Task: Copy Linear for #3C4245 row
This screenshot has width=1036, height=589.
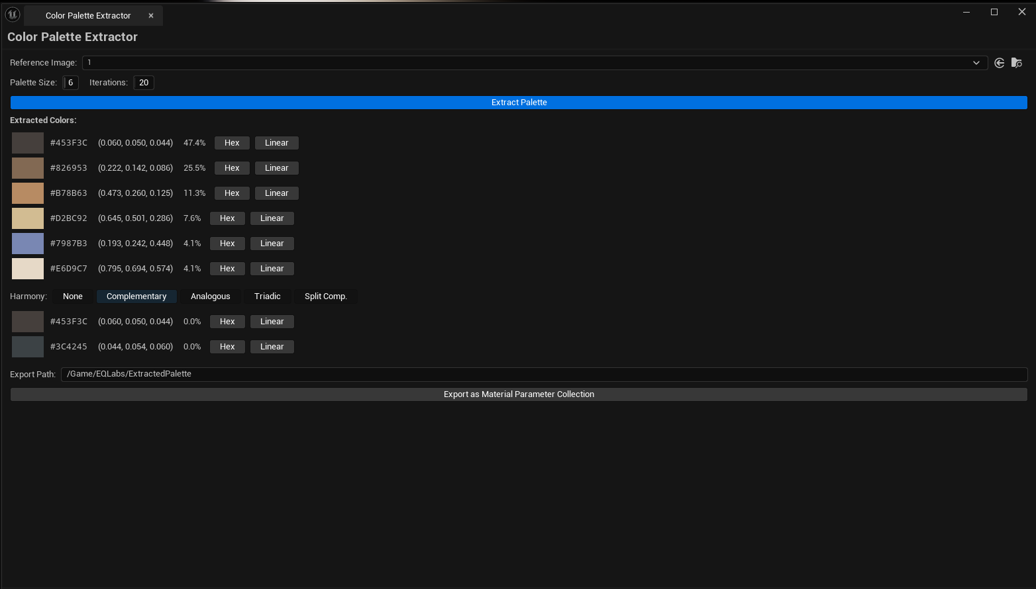Action: (x=272, y=347)
